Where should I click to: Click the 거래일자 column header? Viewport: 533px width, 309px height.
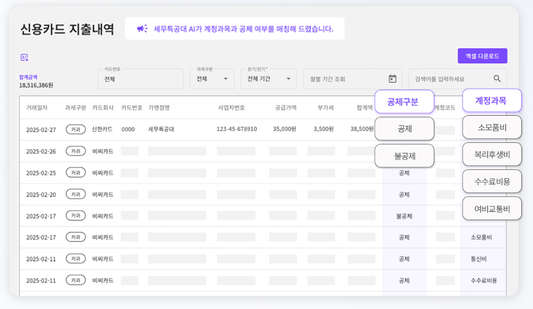pyautogui.click(x=37, y=108)
